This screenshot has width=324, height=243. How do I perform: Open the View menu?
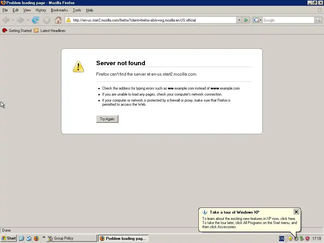click(x=27, y=10)
